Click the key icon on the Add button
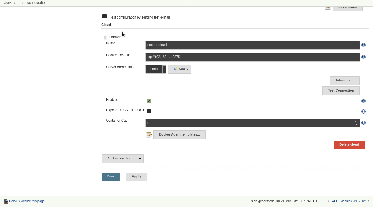The width and height of the screenshot is (373, 207). pyautogui.click(x=175, y=69)
